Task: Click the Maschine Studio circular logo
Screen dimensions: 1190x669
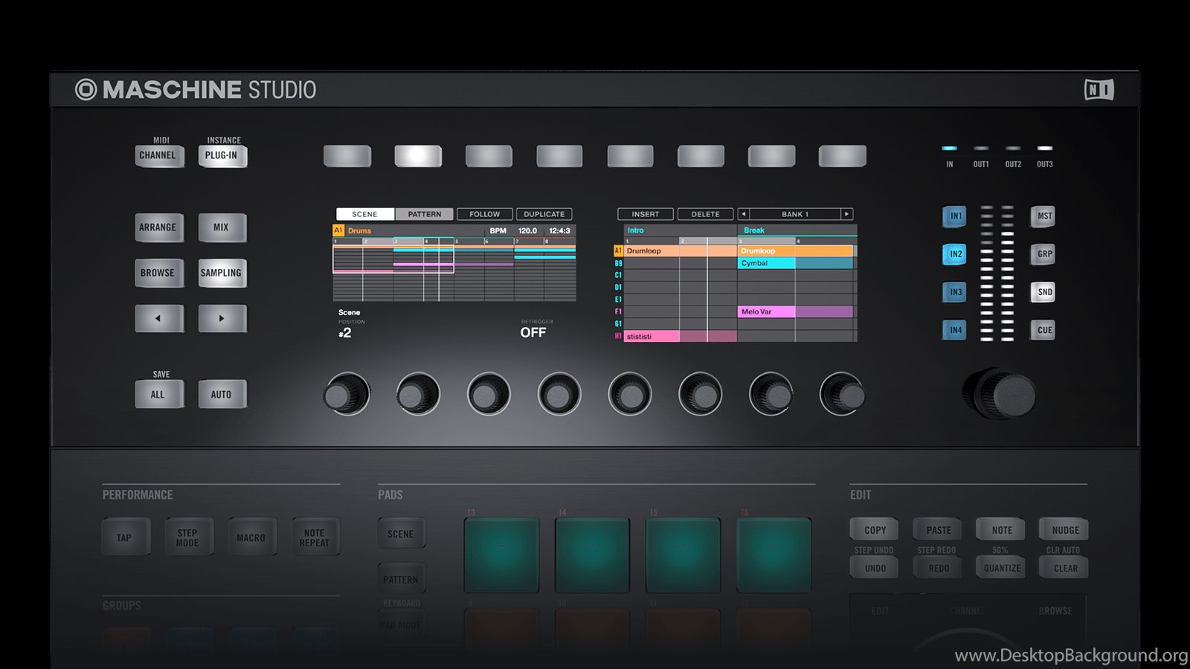Action: (86, 90)
